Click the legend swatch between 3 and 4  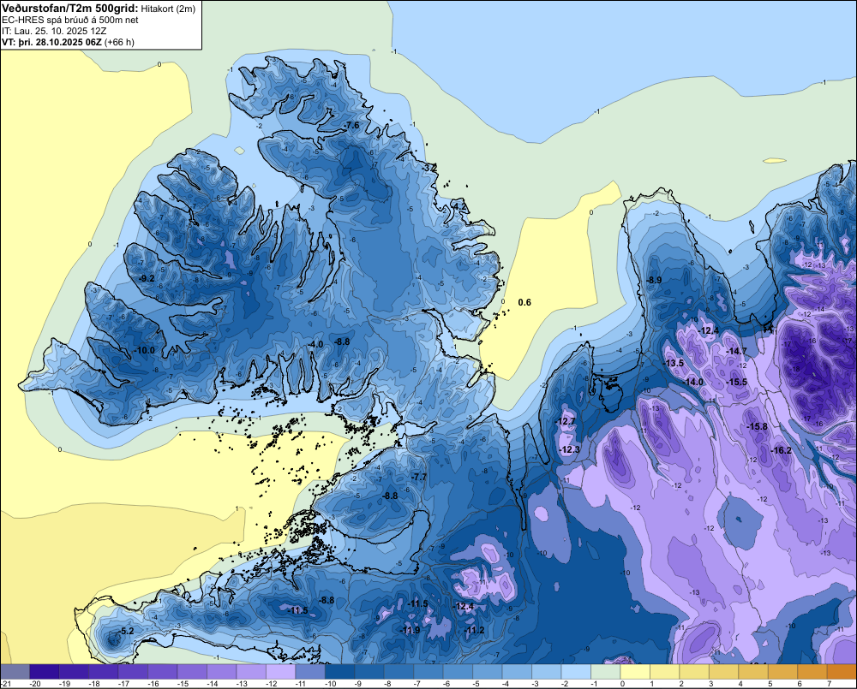pos(723,671)
